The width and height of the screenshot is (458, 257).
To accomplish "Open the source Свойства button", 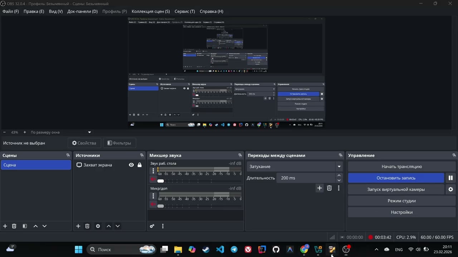I will coord(84,143).
